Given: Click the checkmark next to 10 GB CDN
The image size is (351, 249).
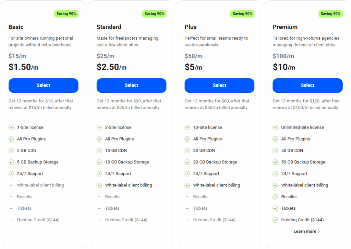Looking at the screenshot, I should tap(99, 150).
